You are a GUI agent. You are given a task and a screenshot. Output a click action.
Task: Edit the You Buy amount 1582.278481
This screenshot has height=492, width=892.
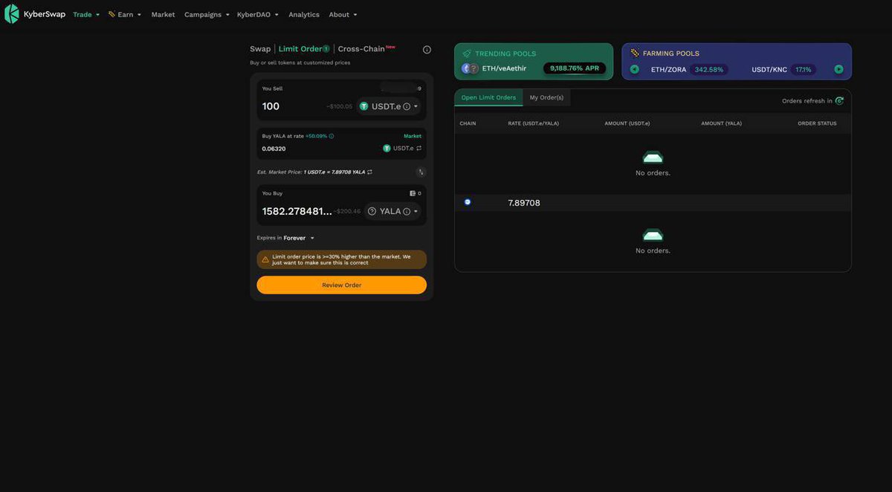pos(297,211)
